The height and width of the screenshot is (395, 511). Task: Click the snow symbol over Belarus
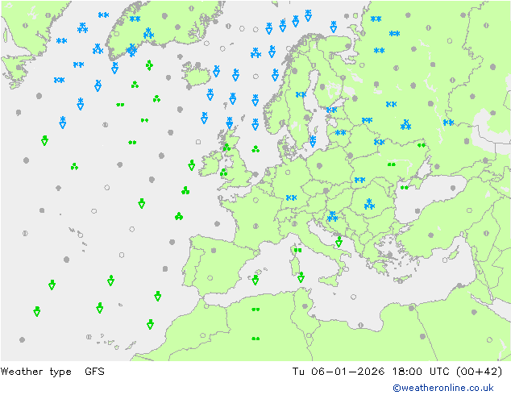click(x=380, y=142)
